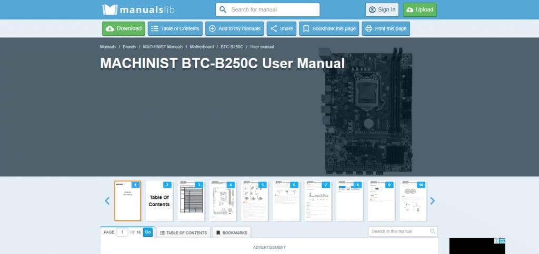Screen dimensions: 539x254
Task: Open page 10 thumbnail
Action: point(413,201)
